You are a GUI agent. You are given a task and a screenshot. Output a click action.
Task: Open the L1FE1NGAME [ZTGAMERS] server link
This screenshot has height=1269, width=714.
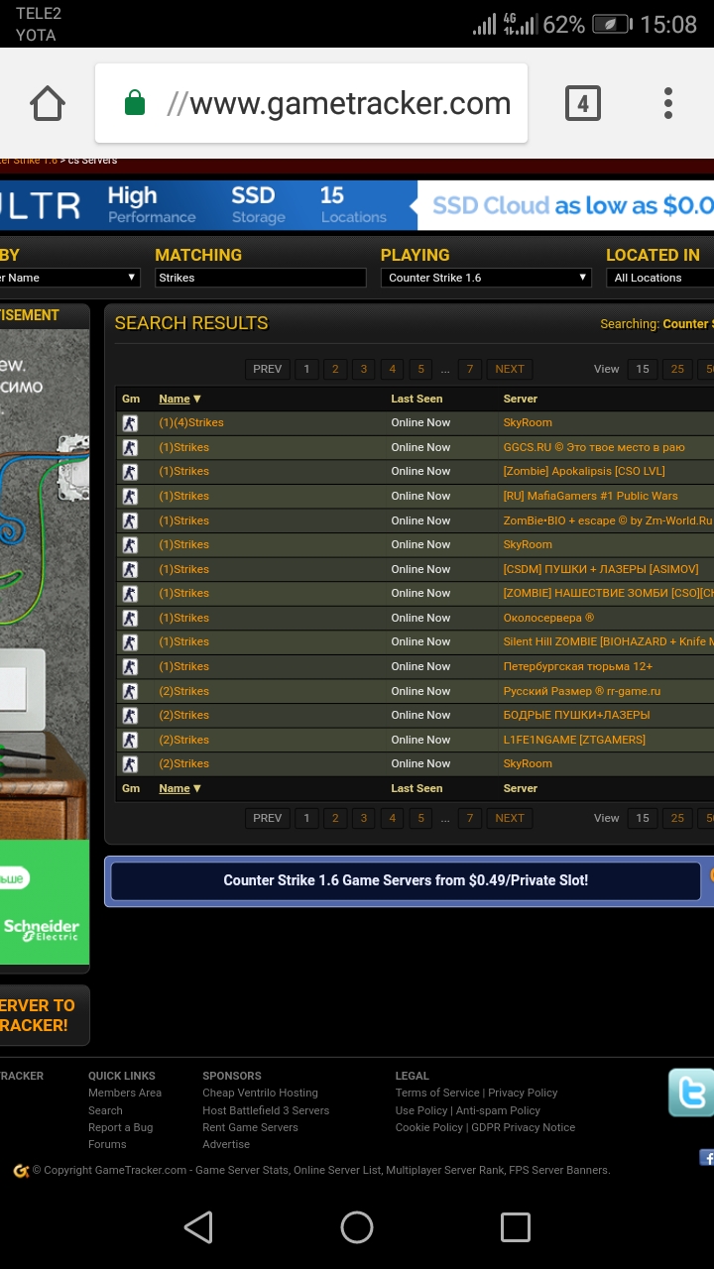[574, 740]
